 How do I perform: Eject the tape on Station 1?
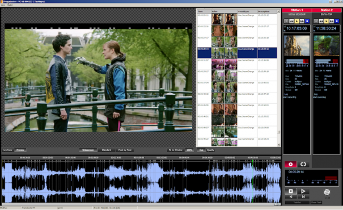(286, 21)
